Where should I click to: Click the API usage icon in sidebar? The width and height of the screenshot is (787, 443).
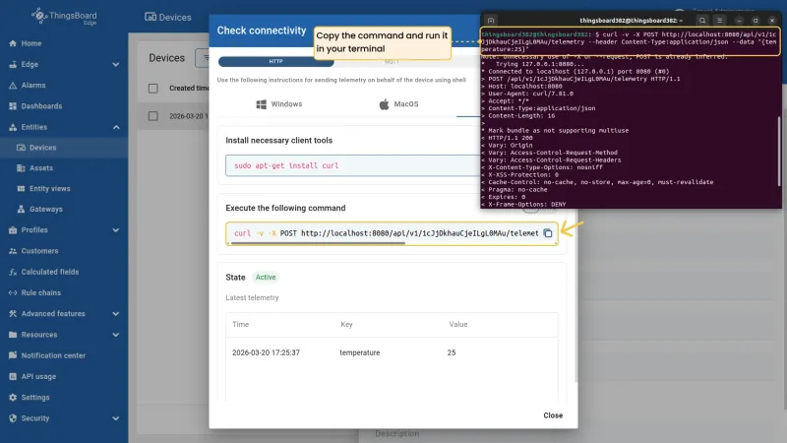(x=13, y=376)
